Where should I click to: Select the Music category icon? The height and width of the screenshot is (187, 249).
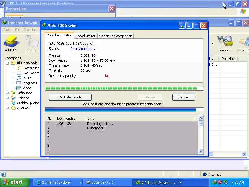pos(19,78)
